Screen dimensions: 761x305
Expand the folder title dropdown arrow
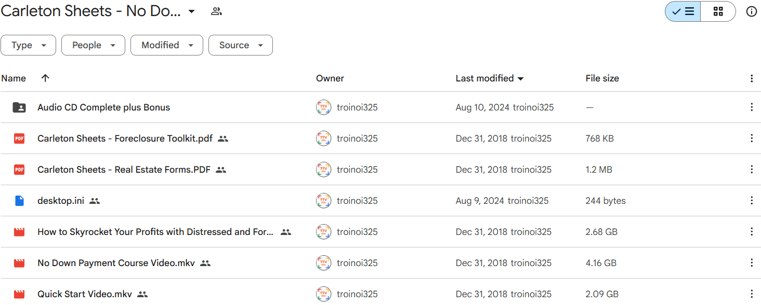click(191, 11)
